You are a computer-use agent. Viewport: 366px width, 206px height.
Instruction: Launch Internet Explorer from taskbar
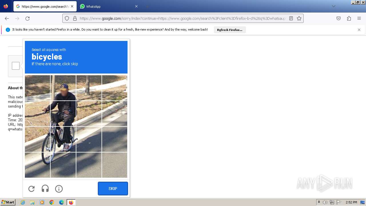coord(23,202)
